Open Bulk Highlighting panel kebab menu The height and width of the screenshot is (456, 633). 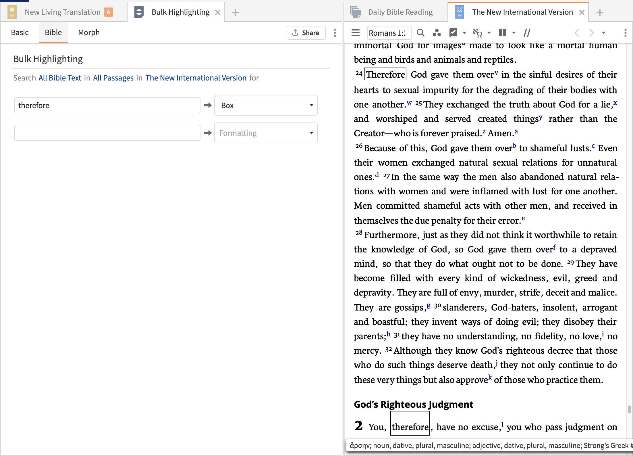(335, 33)
